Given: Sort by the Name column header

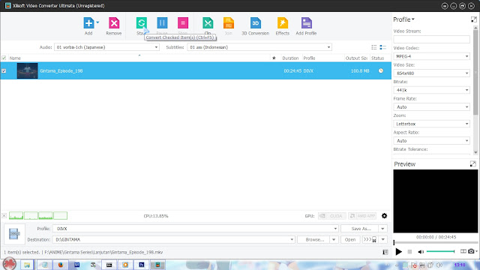Looking at the screenshot, I should pos(15,58).
